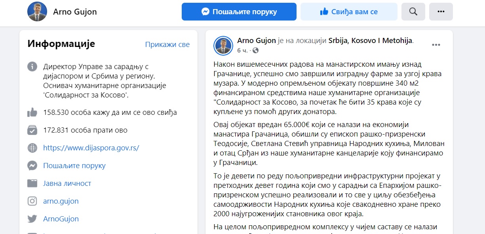Open the arno.gujon Instagram link
This screenshot has width=485, height=234.
pos(61,201)
